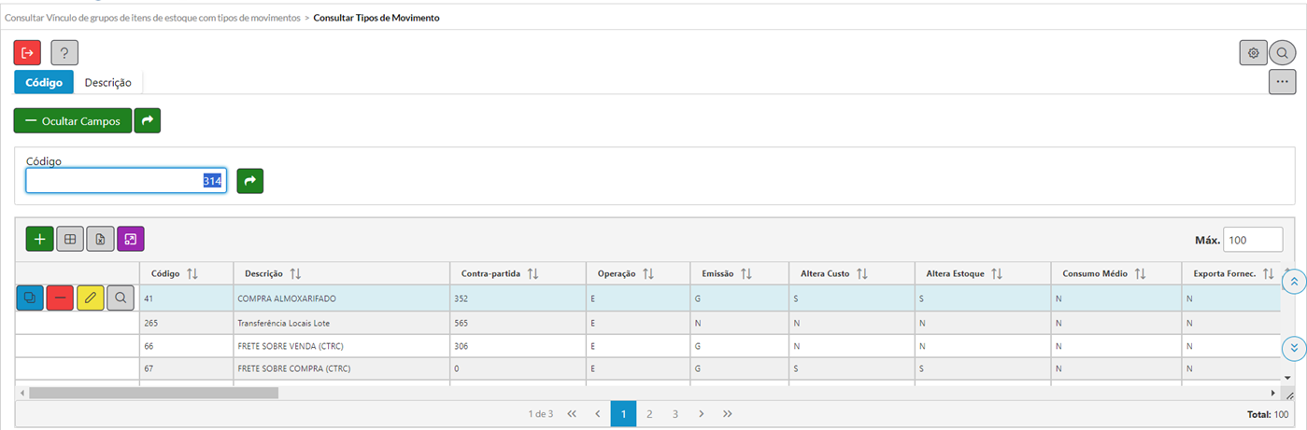Collapse upward with the double-chevron up button

(x=1294, y=282)
